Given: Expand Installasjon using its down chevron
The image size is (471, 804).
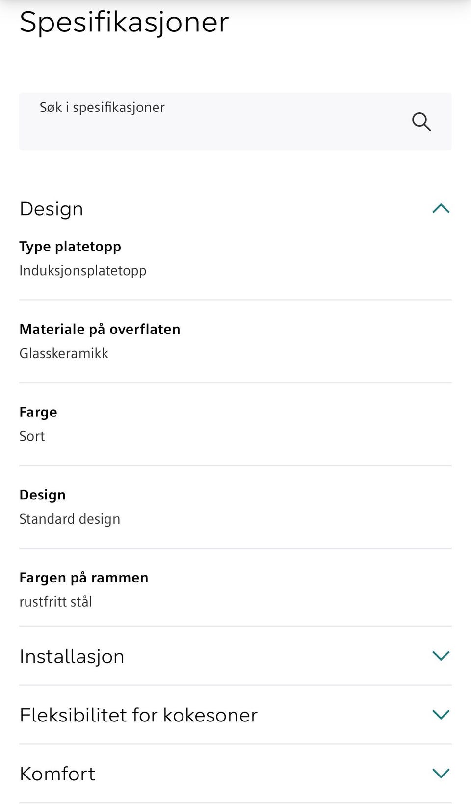Looking at the screenshot, I should click(x=441, y=656).
